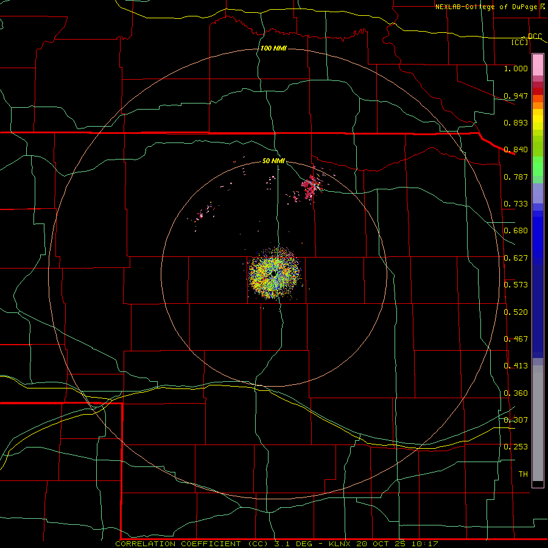
Task: Pick the pink segment of the color bar
Action: point(538,65)
